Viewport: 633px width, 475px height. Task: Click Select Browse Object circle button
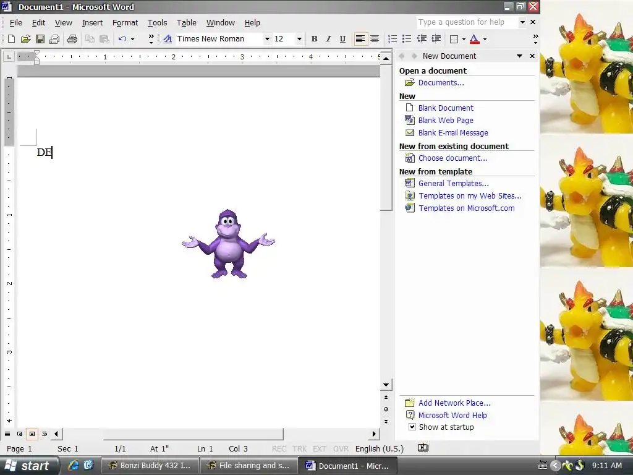point(386,409)
